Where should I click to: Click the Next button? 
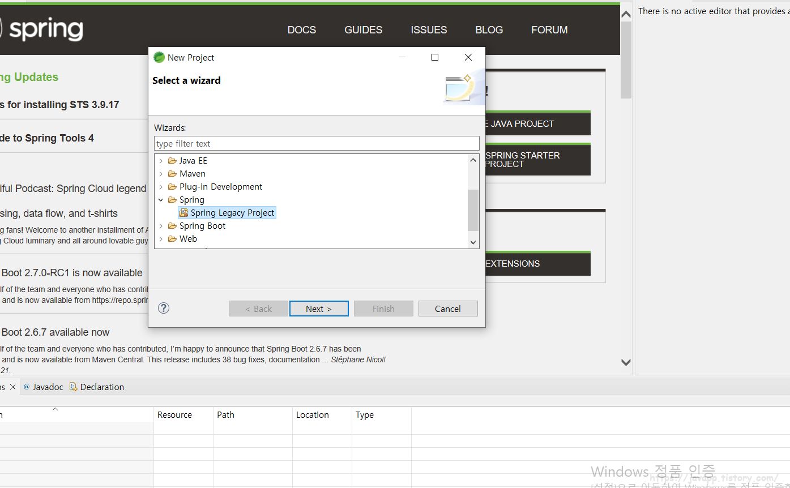[x=319, y=309]
